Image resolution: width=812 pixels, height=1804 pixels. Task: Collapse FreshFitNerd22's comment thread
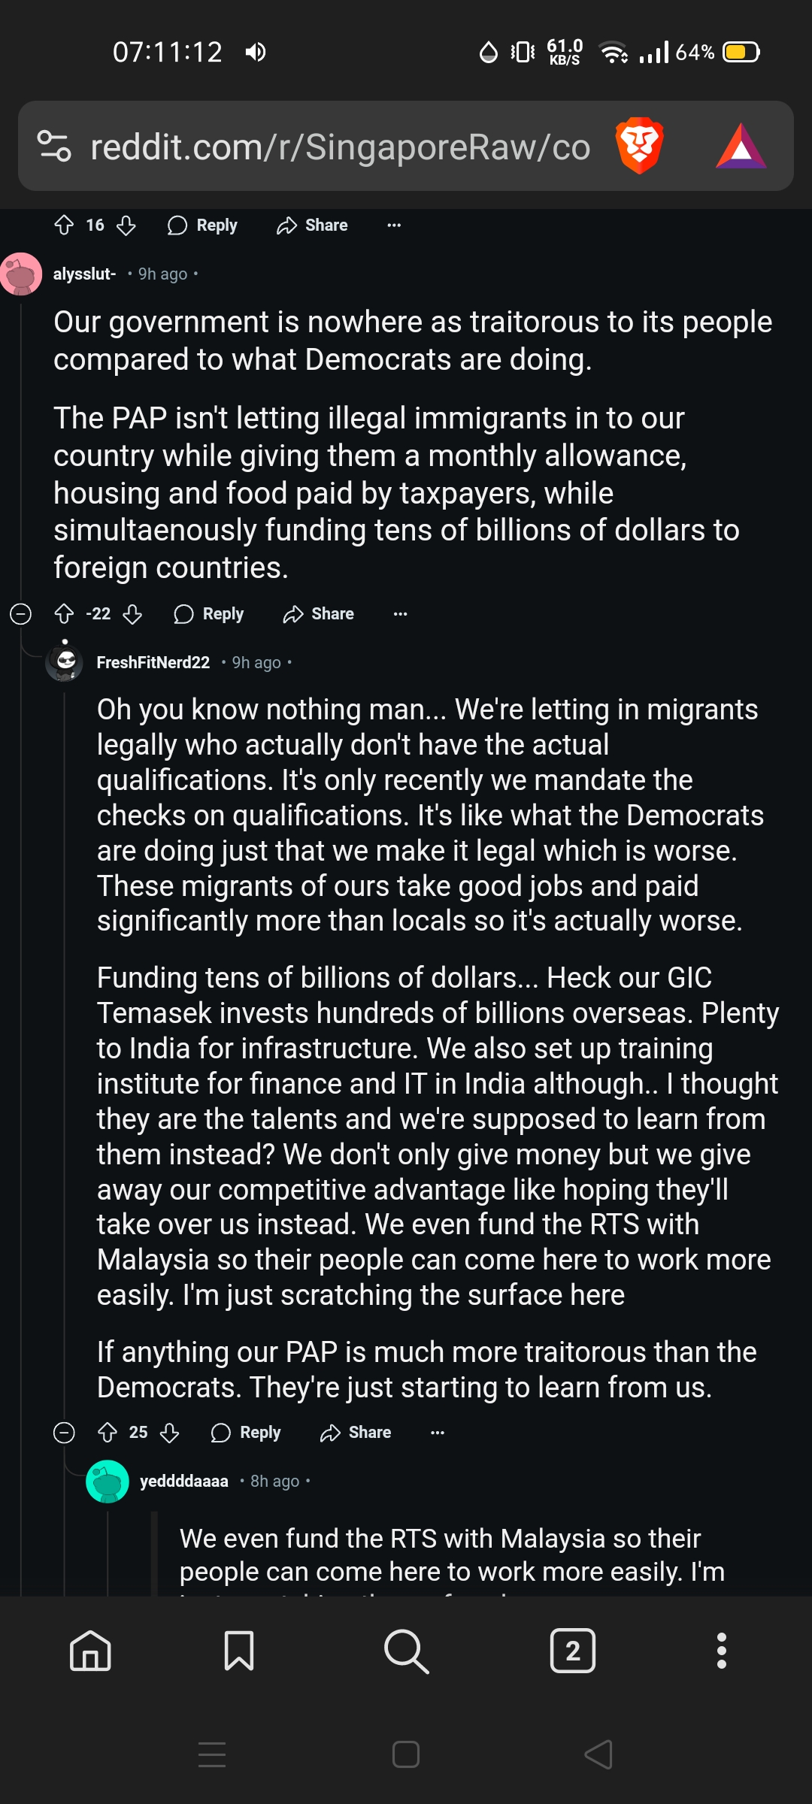[64, 1433]
